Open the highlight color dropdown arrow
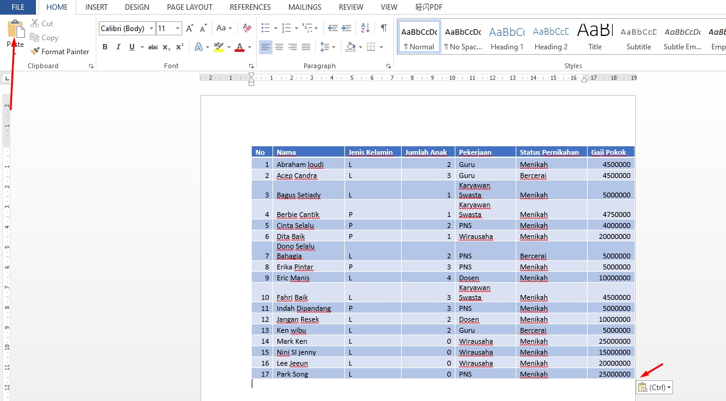The width and height of the screenshot is (726, 401). tap(229, 48)
